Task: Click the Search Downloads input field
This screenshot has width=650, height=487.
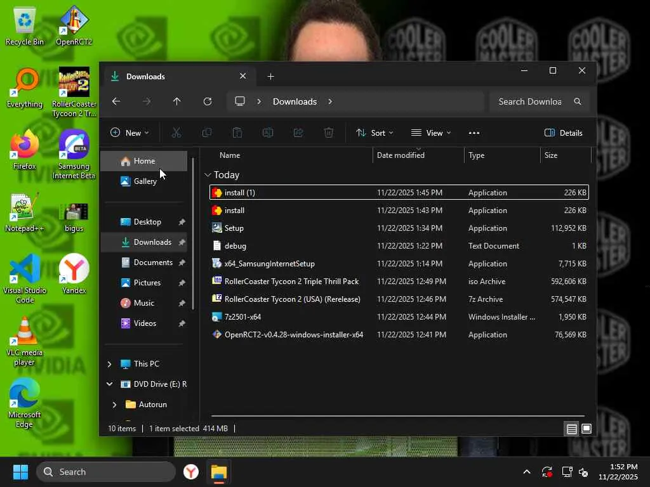Action: [x=530, y=101]
